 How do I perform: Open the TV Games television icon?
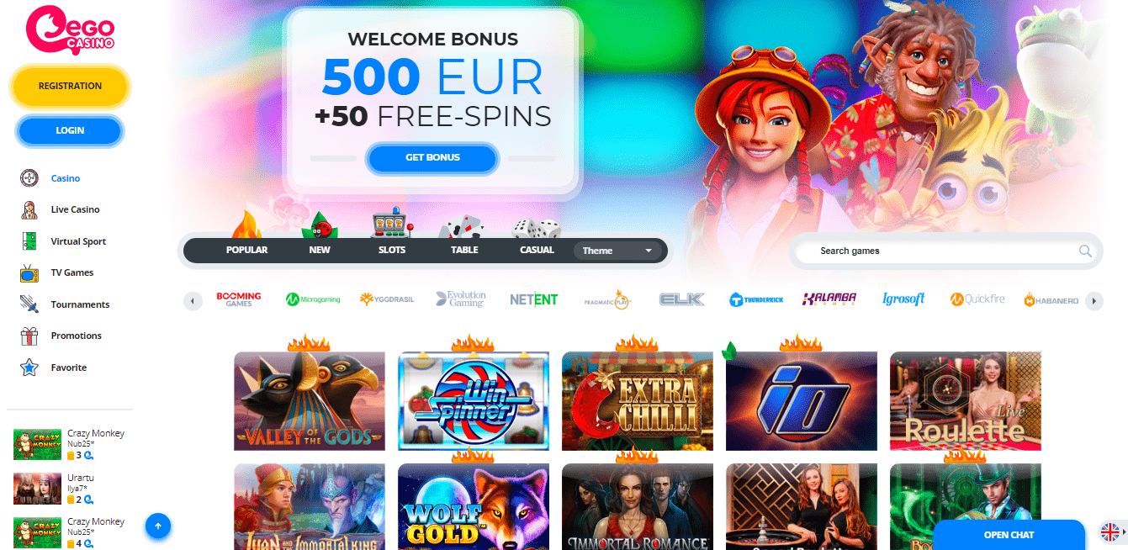pyautogui.click(x=29, y=272)
